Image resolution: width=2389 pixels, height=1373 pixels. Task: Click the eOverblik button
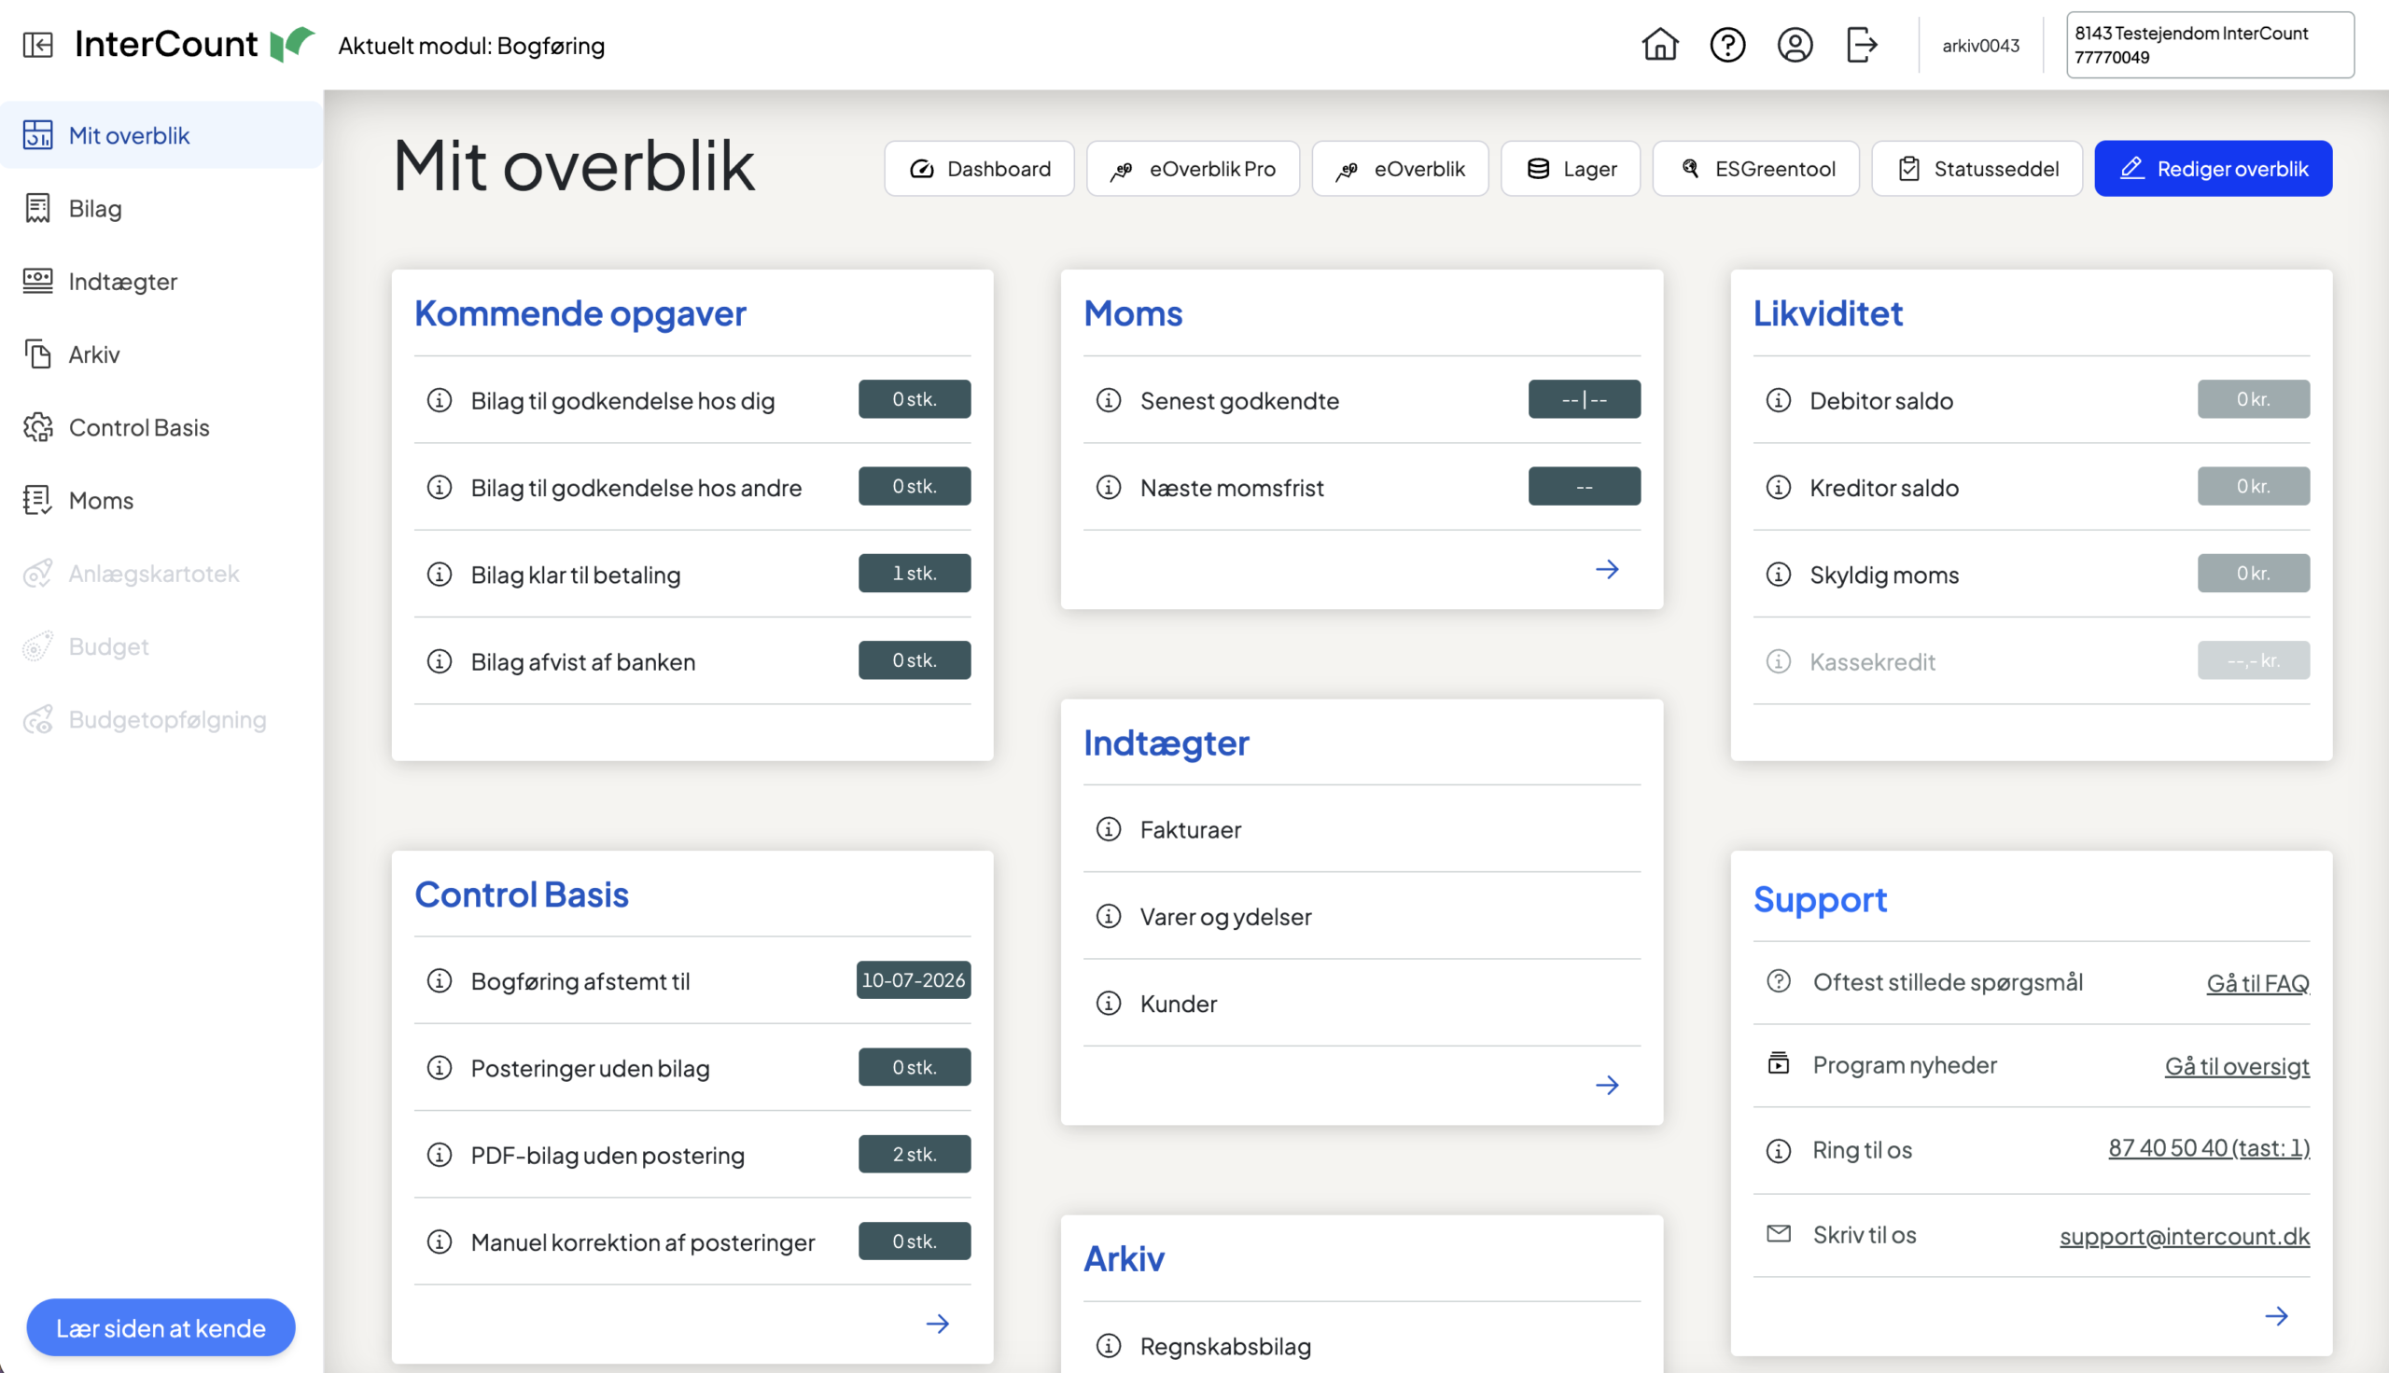pos(1400,168)
